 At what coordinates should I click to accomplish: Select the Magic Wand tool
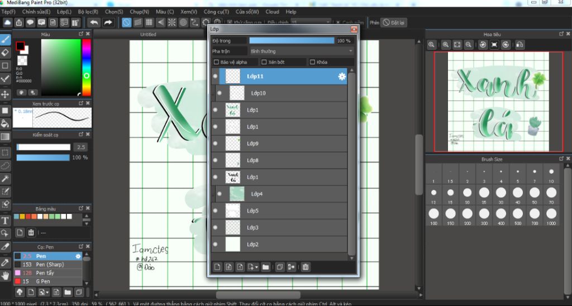pyautogui.click(x=5, y=178)
